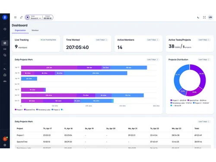Click the Apr 19 blue bar
This screenshot has width=216, height=162.
[x=29, y=79]
